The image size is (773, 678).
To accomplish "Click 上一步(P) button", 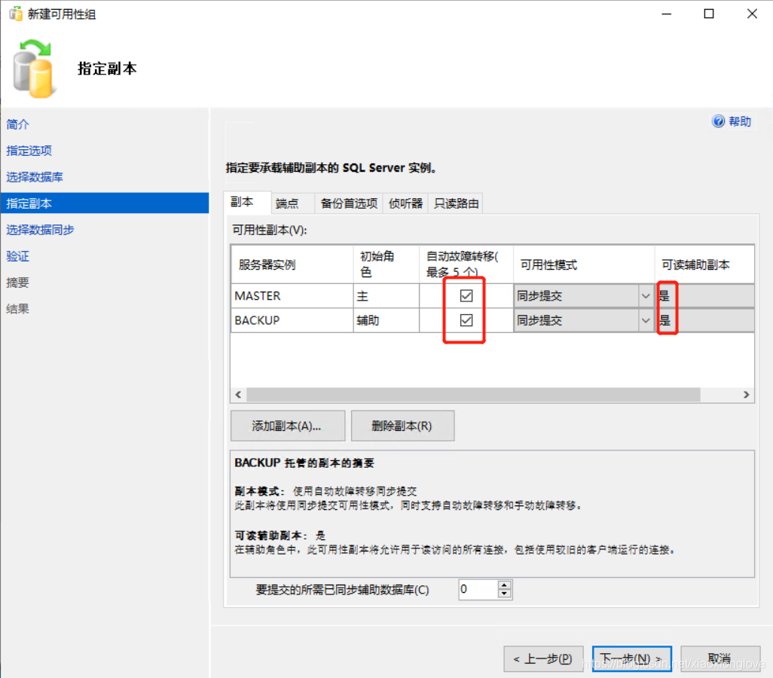I will click(x=543, y=658).
